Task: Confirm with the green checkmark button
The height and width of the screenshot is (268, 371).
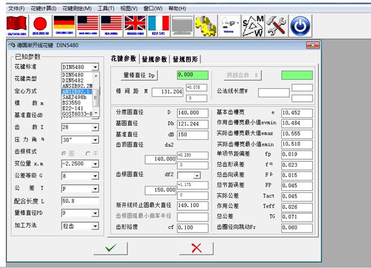Action: (x=111, y=248)
